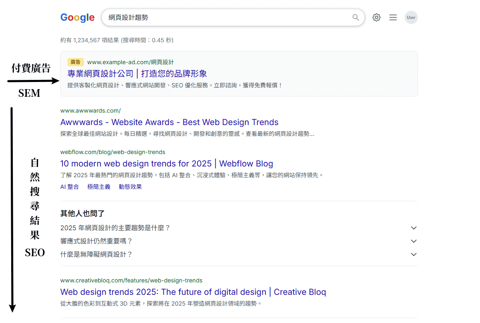This screenshot has height=323, width=480.
Task: Click the webflow.com/blog URL
Action: pyautogui.click(x=113, y=152)
